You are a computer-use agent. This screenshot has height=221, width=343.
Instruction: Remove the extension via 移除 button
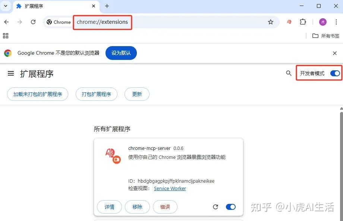pos(137,206)
